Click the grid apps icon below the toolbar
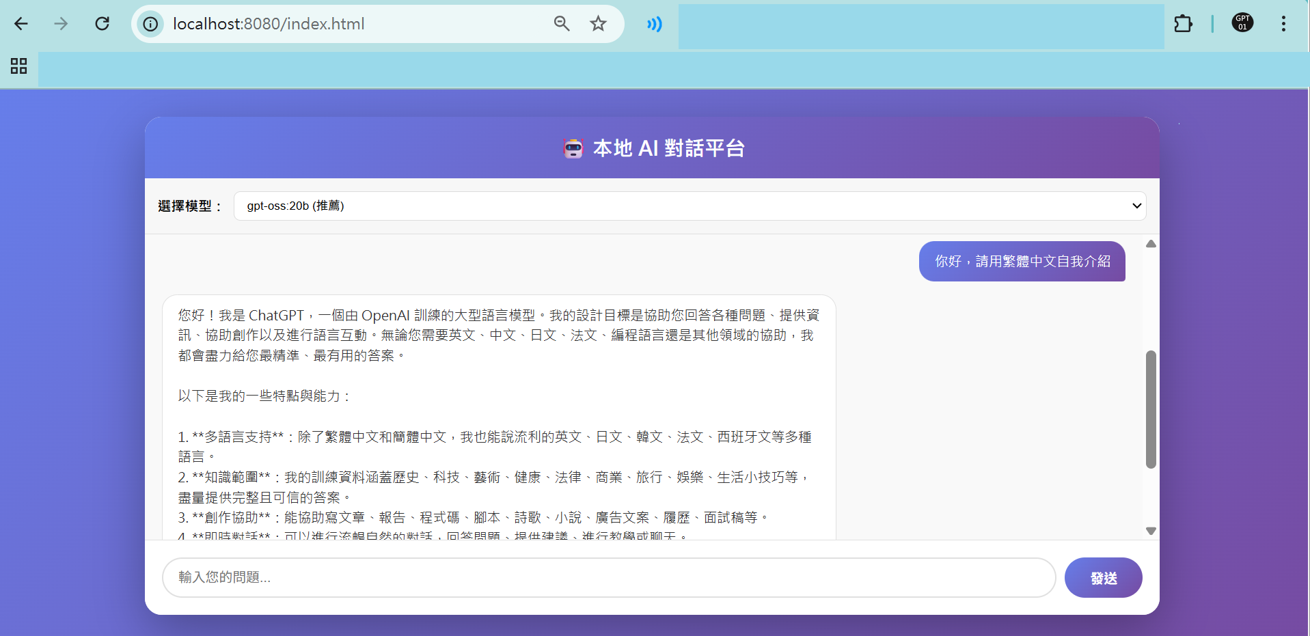The width and height of the screenshot is (1310, 636). [x=18, y=66]
